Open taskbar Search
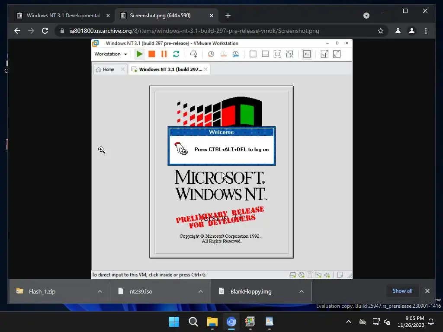The width and height of the screenshot is (443, 332). point(193,322)
